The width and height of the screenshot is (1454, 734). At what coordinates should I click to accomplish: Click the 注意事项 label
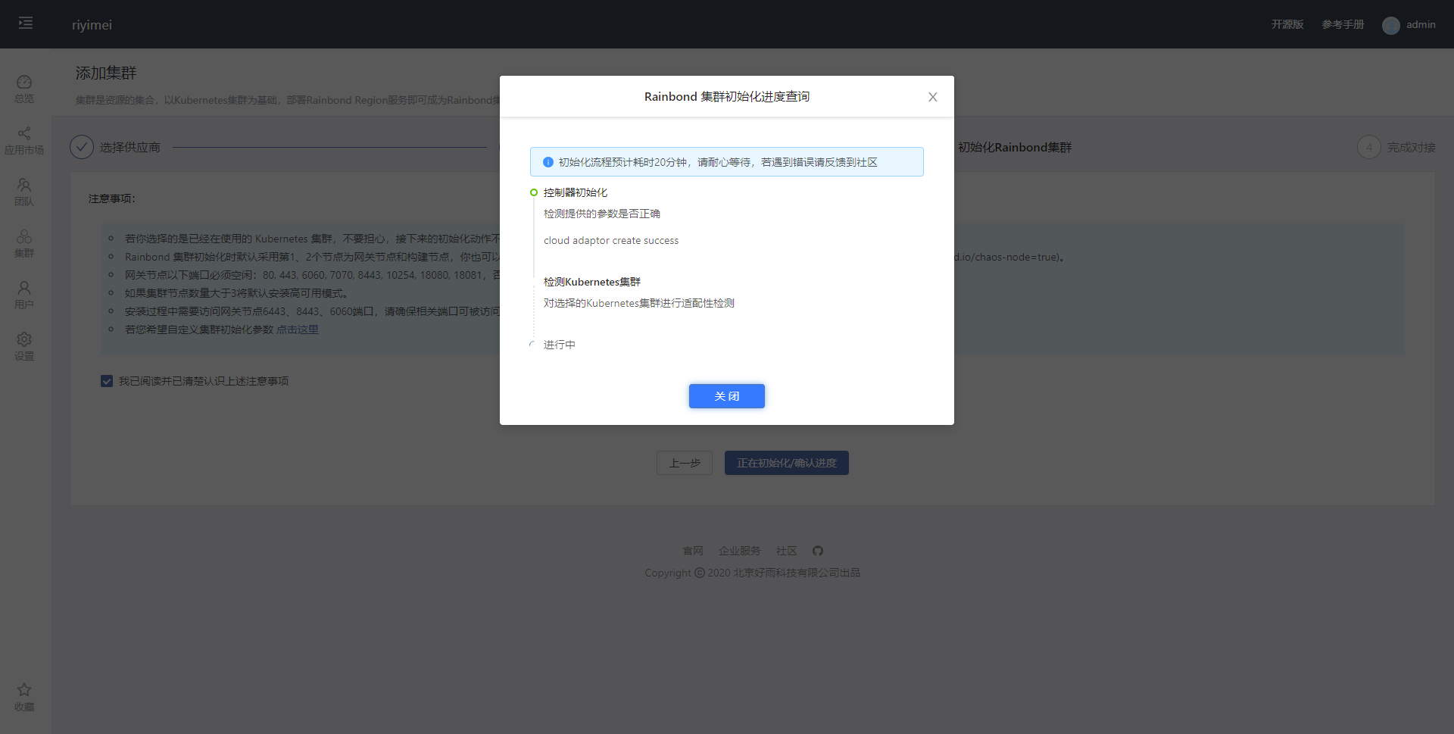click(112, 198)
